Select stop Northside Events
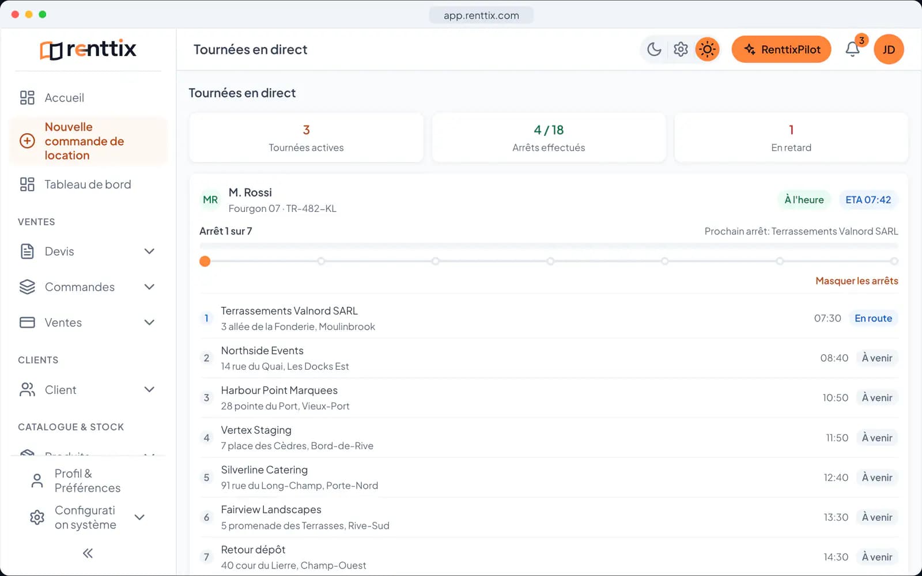The height and width of the screenshot is (576, 922). click(x=549, y=358)
